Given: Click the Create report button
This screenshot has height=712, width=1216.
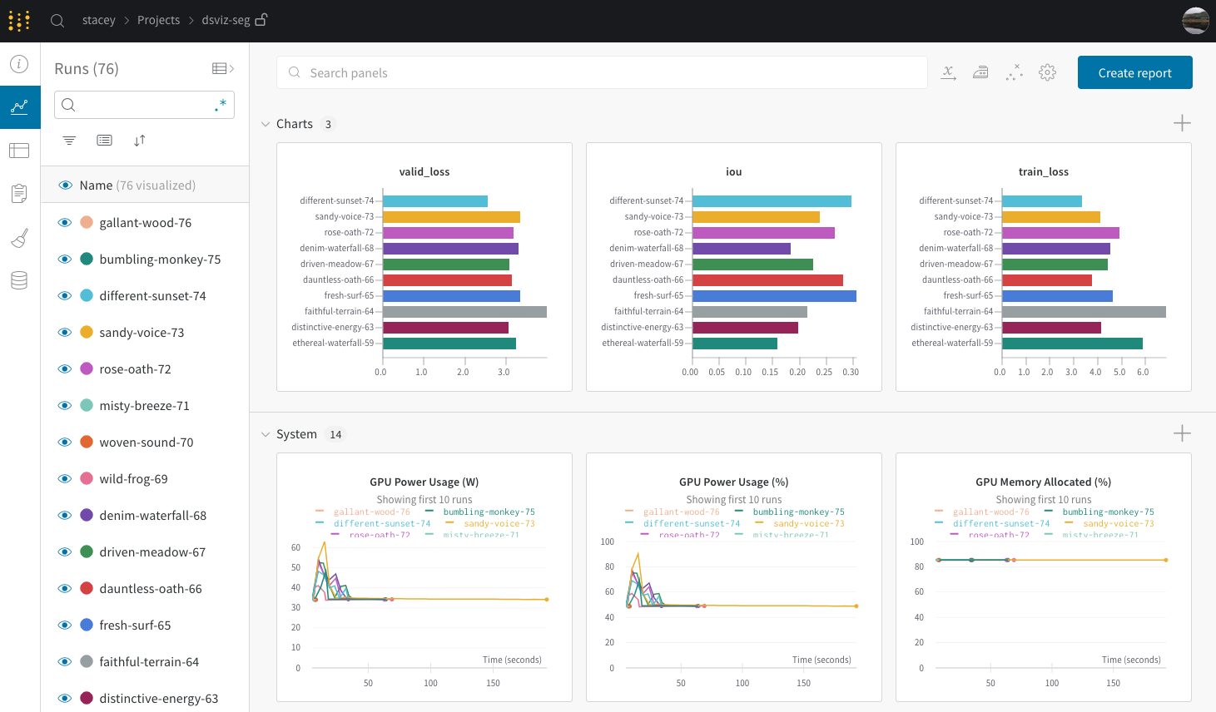Looking at the screenshot, I should pos(1134,72).
